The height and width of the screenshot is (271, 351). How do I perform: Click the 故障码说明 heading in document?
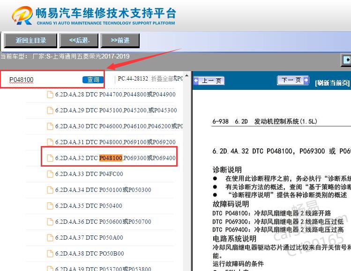tap(231, 204)
